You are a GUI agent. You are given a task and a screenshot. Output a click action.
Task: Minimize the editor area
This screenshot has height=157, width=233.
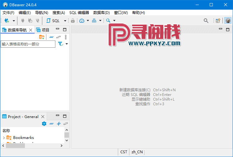tap(221, 29)
